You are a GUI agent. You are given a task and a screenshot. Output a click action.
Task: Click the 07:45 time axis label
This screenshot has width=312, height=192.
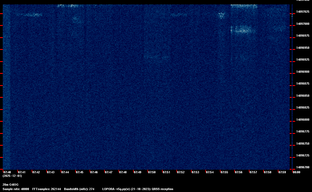point(80,172)
